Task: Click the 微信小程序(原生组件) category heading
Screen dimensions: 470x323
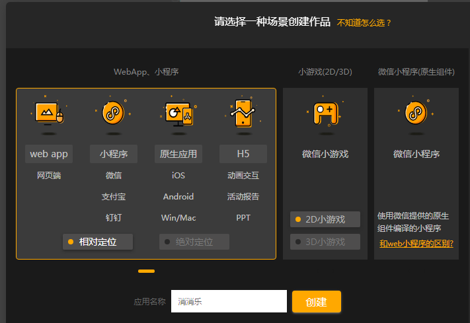Action: [416, 72]
